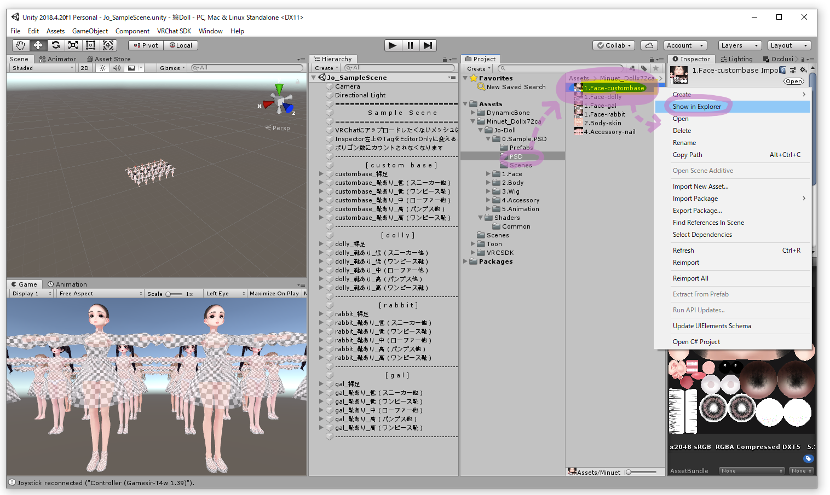Select 1.Face-rabbit asset
Screen dimensions: 830x495
pos(604,114)
